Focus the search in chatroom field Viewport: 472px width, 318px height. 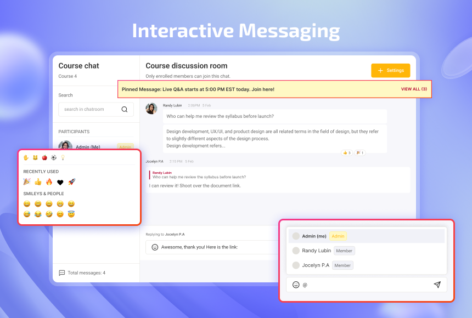[96, 109]
